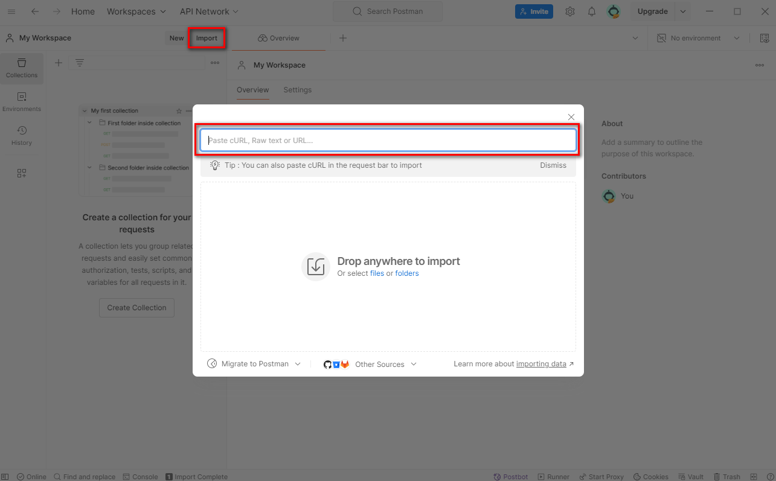Collapse My first collection
Screen dimensions: 776x481
click(85, 111)
